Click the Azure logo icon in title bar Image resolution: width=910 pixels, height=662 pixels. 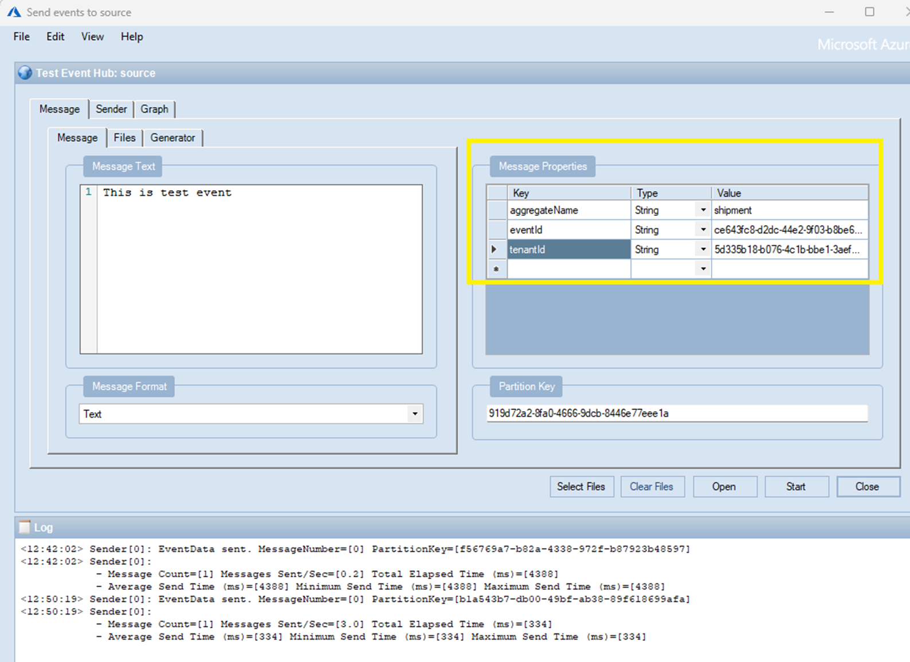(x=14, y=12)
